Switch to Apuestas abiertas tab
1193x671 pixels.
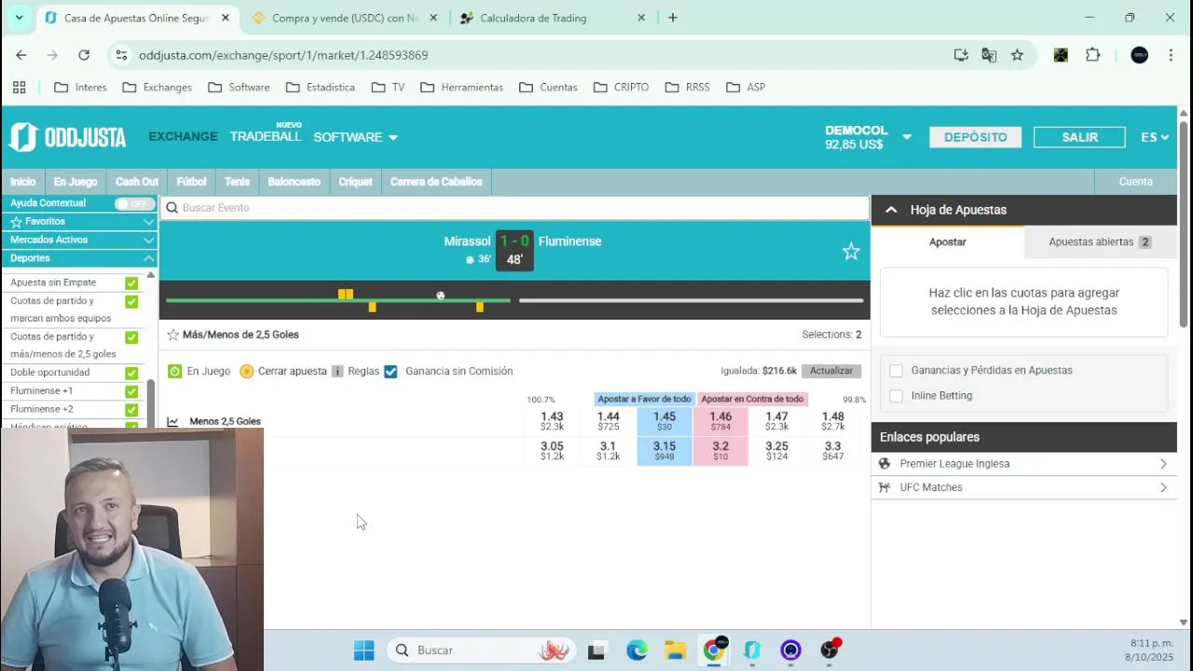click(x=1100, y=242)
